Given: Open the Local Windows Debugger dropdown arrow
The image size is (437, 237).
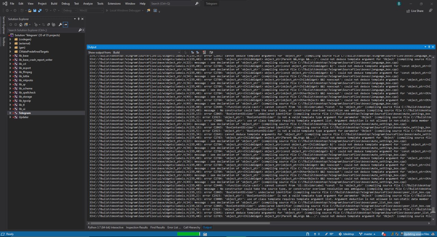Looking at the screenshot, I should click(142, 11).
